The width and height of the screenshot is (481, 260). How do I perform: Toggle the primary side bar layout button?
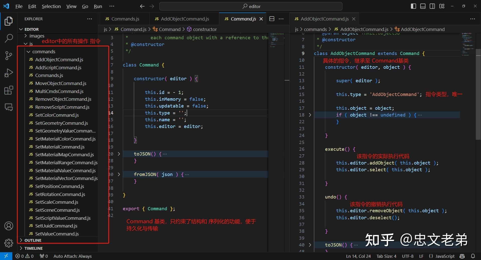click(x=413, y=6)
